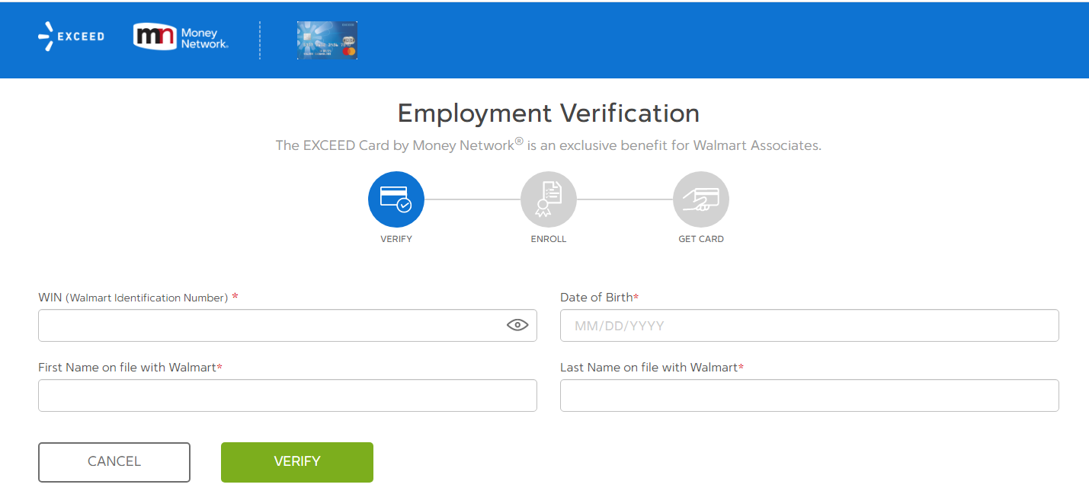Select the Enroll step certificate icon
Image resolution: width=1089 pixels, height=494 pixels.
point(548,199)
